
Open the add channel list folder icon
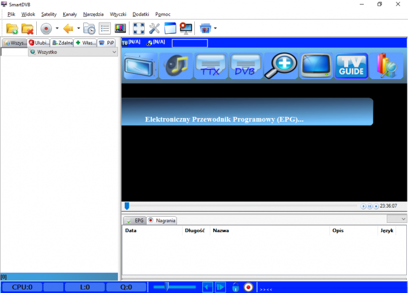click(x=12, y=29)
